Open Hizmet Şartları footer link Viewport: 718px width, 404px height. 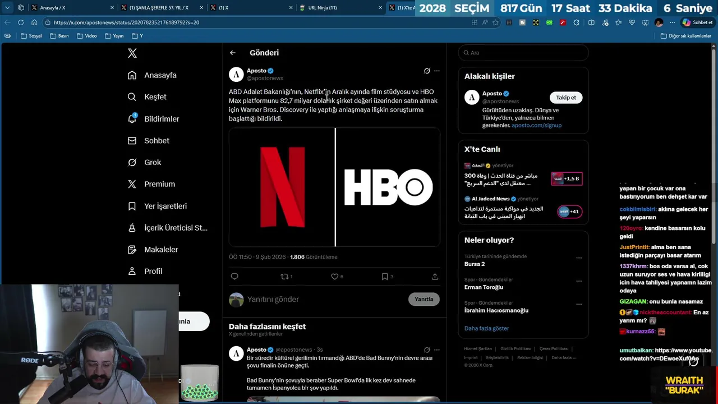pyautogui.click(x=478, y=349)
